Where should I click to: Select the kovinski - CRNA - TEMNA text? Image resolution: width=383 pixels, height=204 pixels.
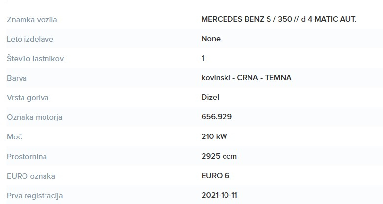click(246, 78)
